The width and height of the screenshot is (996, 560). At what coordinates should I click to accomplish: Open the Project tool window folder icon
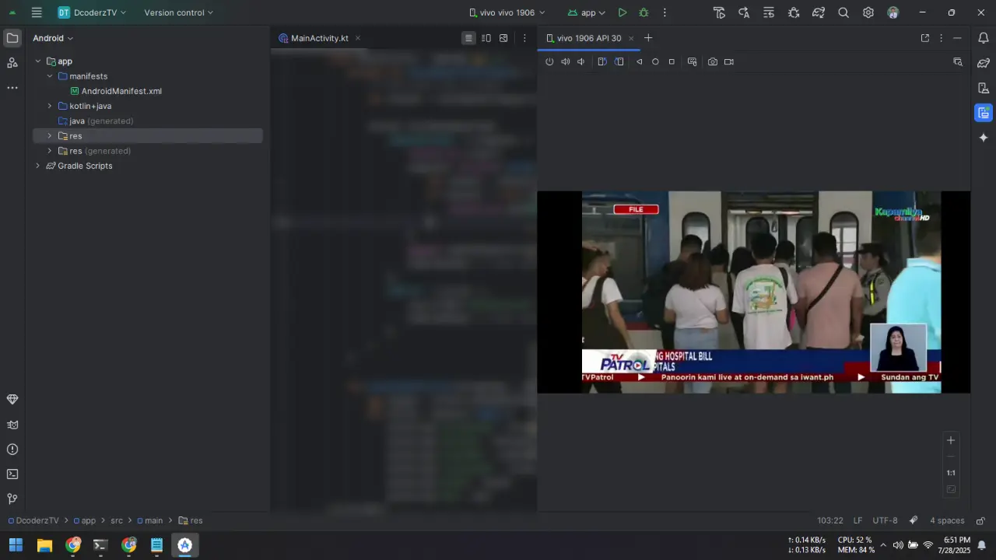point(12,37)
